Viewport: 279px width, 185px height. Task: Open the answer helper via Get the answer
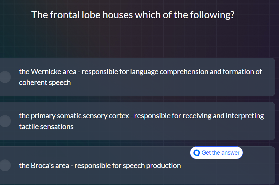(216, 153)
